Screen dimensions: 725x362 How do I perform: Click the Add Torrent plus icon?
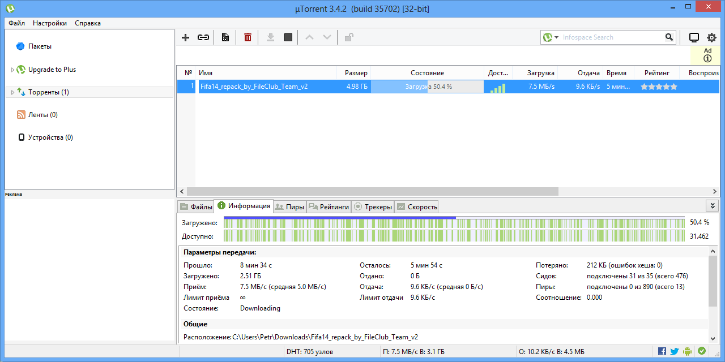click(185, 37)
